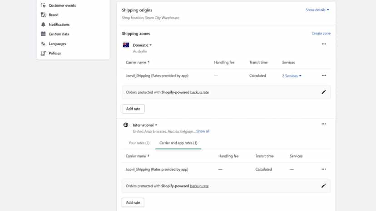The width and height of the screenshot is (376, 211).
Task: Click Australia label under Domestic
Action: [x=140, y=51]
